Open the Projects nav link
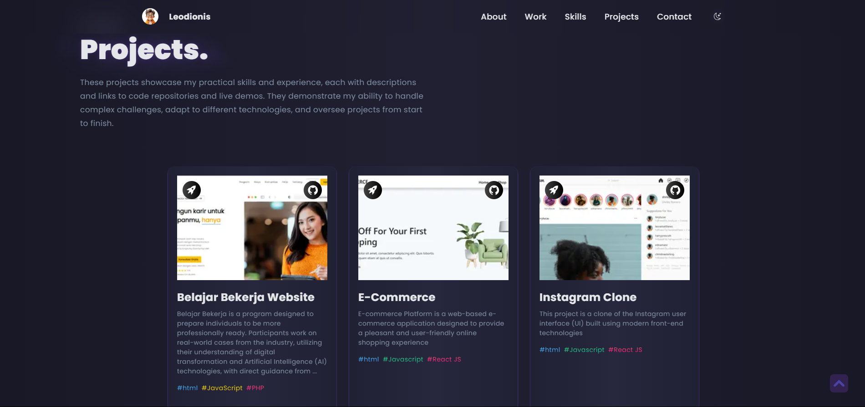 point(621,17)
